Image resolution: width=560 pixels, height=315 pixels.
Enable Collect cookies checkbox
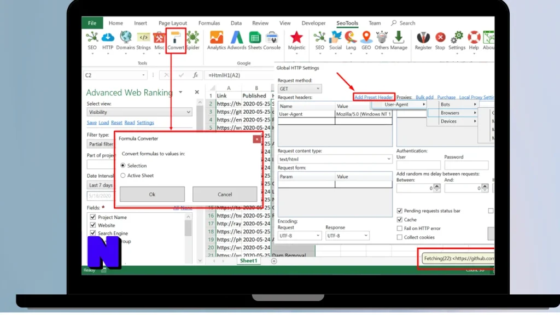coord(400,237)
